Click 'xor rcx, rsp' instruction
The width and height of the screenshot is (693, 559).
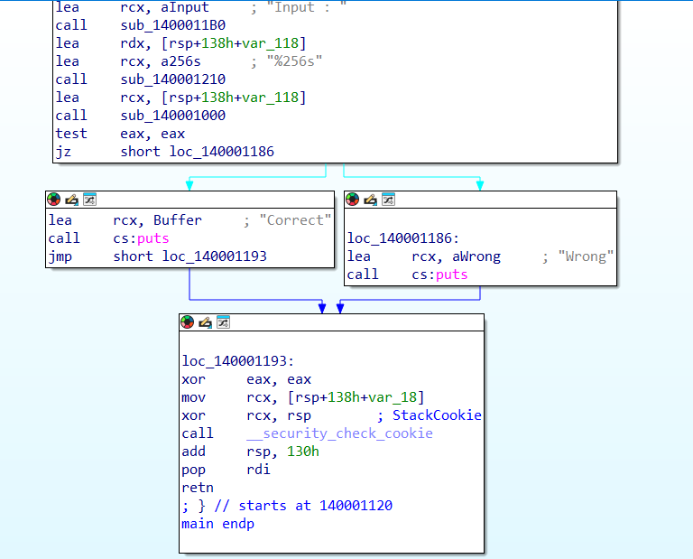coord(246,415)
